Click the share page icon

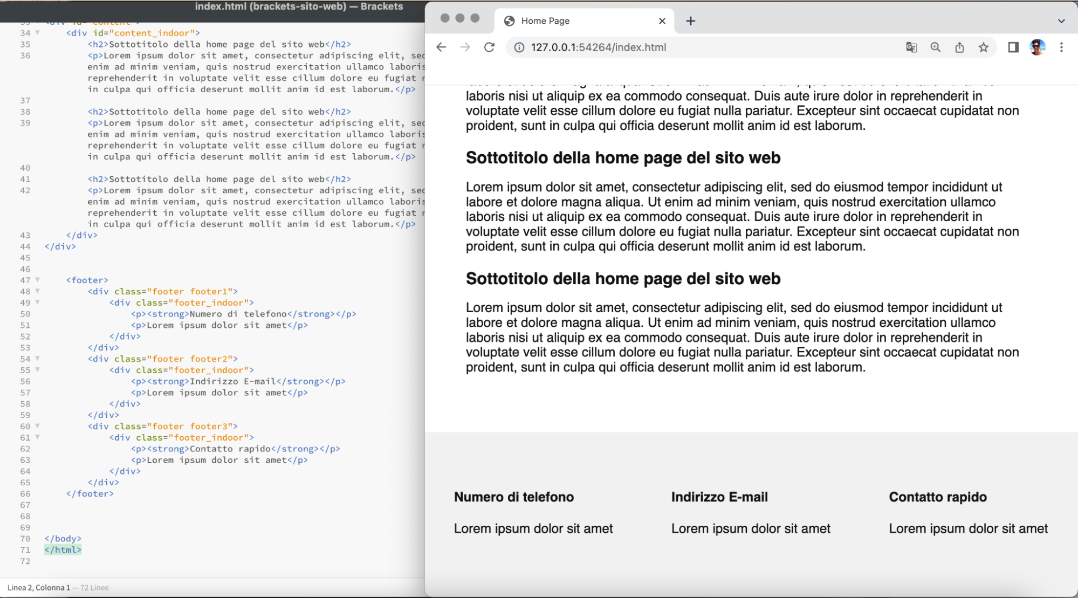(x=959, y=47)
